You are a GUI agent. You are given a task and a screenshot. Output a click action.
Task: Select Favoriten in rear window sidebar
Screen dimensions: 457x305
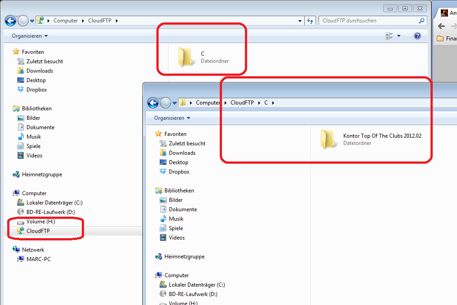click(29, 52)
